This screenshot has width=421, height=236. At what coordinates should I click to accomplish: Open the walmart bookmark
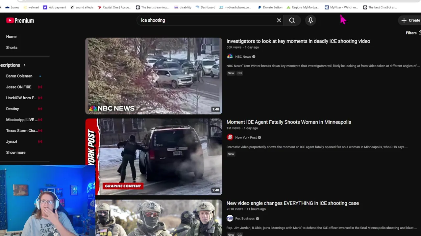coord(31,7)
